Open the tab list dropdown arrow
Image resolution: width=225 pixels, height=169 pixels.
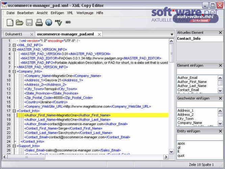pos(172,34)
